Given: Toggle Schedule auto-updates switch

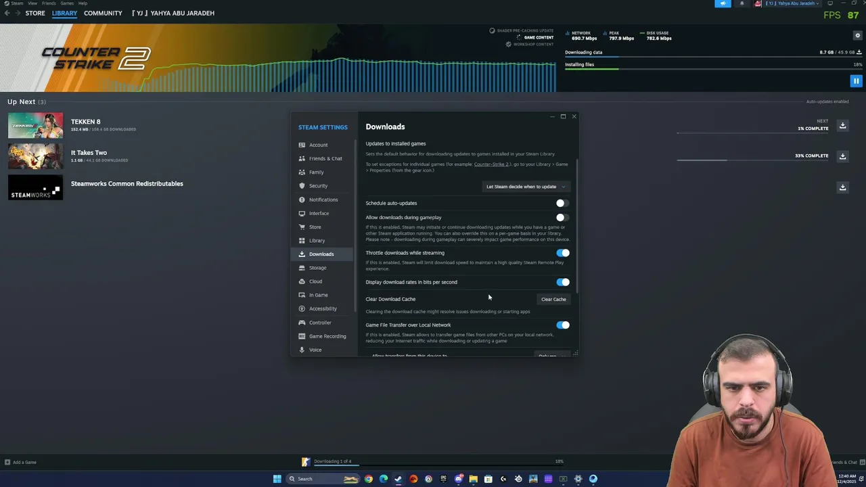Looking at the screenshot, I should (563, 203).
